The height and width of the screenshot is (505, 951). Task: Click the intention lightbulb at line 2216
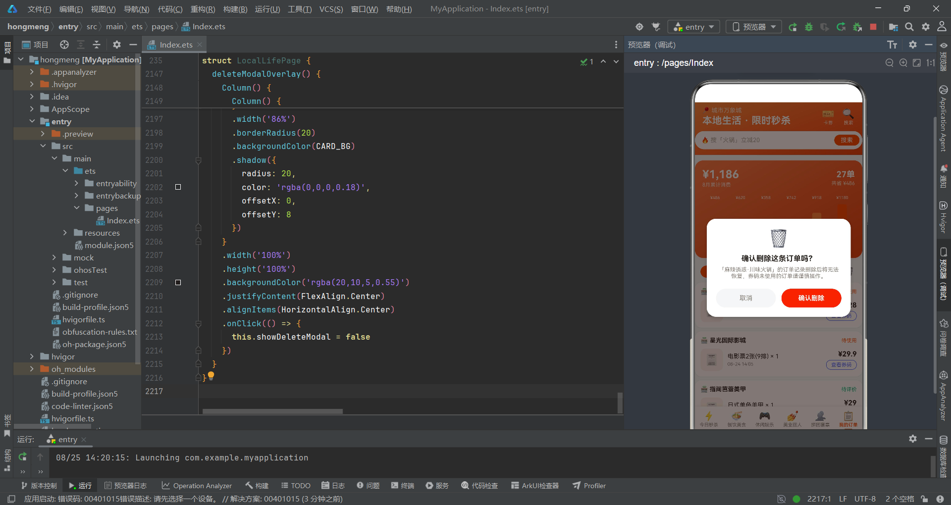coord(211,376)
